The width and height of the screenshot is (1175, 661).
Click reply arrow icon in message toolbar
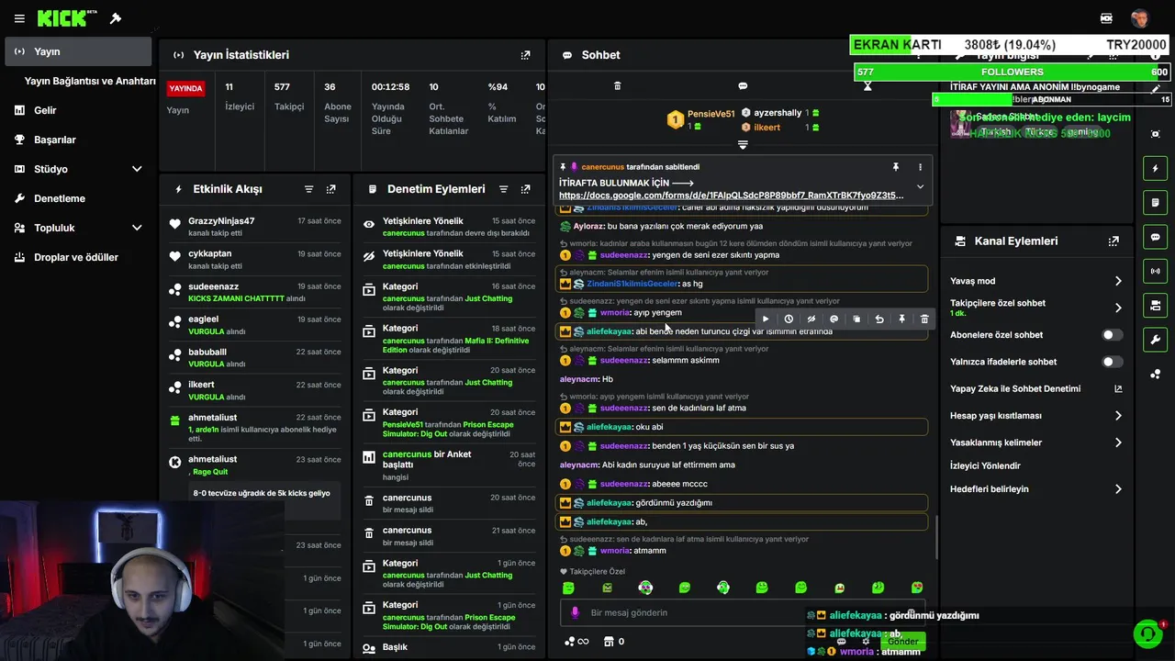[879, 319]
